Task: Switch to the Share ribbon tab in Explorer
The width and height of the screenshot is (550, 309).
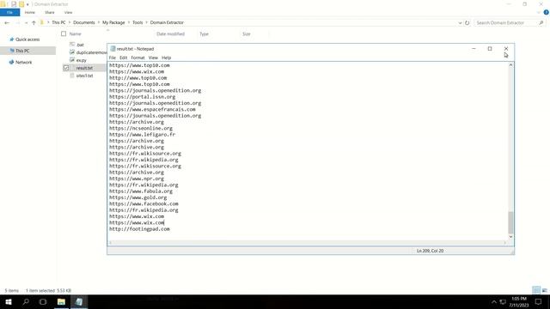Action: (50, 12)
